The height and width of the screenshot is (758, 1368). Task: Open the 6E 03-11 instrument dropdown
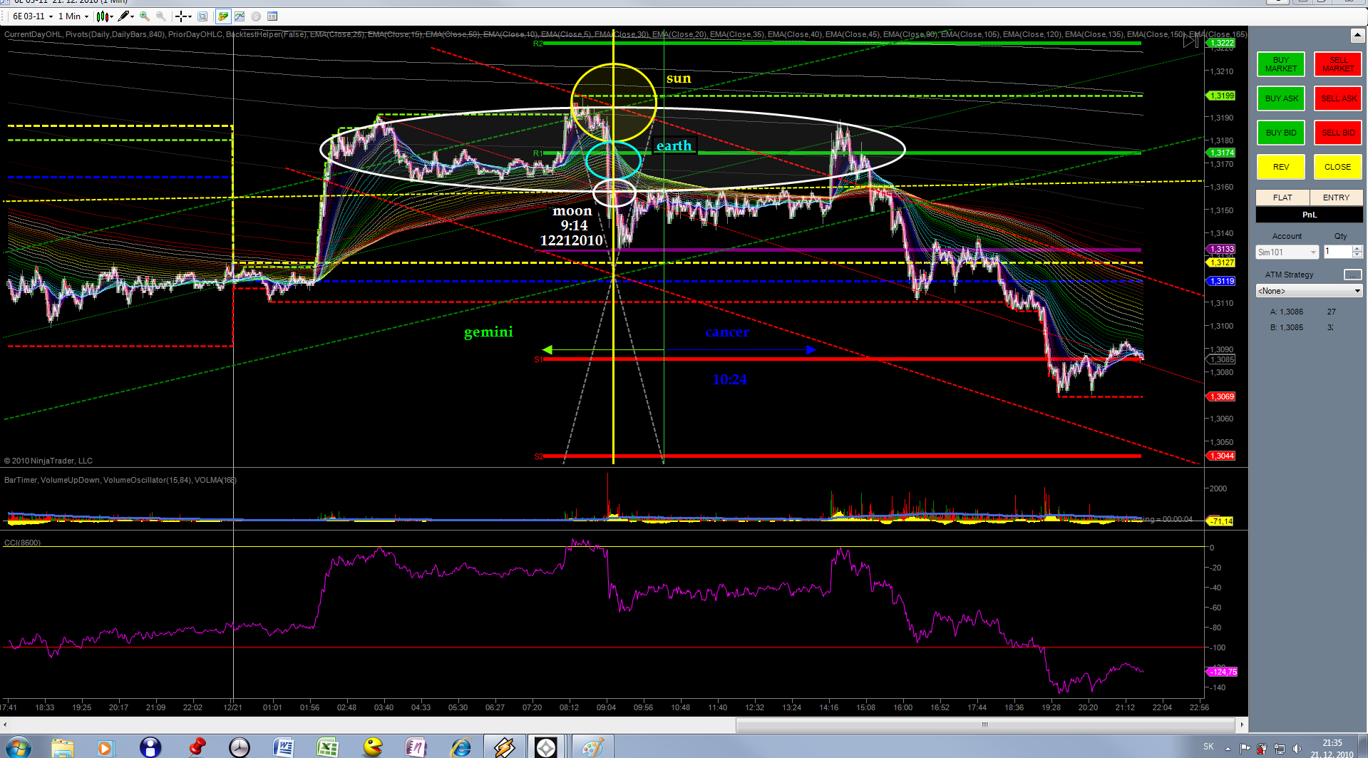click(x=33, y=16)
